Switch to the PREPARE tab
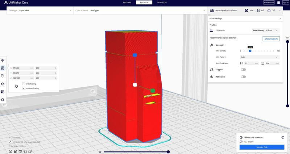 click(x=127, y=3)
